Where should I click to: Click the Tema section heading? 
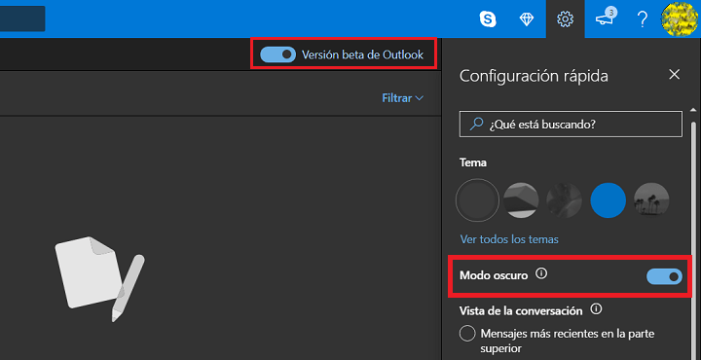pyautogui.click(x=473, y=162)
